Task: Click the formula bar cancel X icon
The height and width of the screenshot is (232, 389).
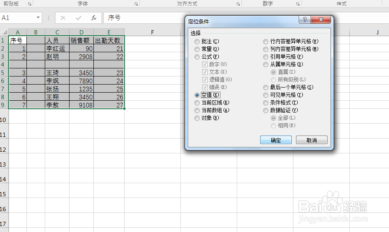Action: coord(63,18)
